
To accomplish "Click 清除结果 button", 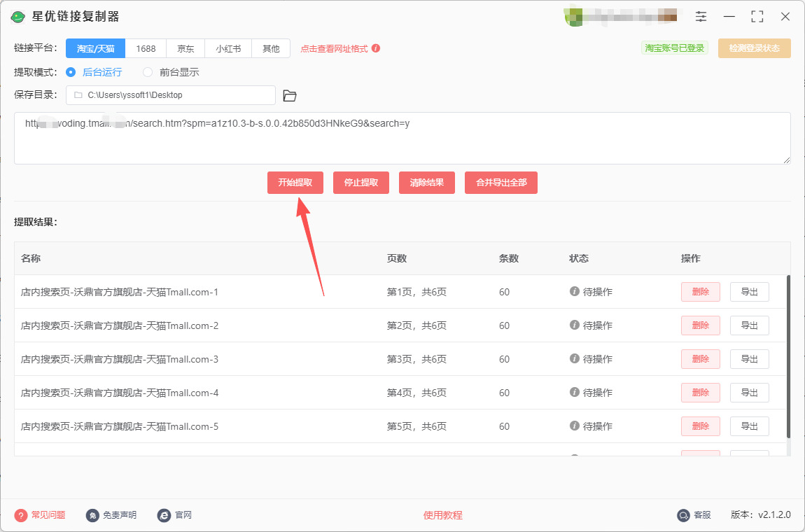I will point(426,183).
